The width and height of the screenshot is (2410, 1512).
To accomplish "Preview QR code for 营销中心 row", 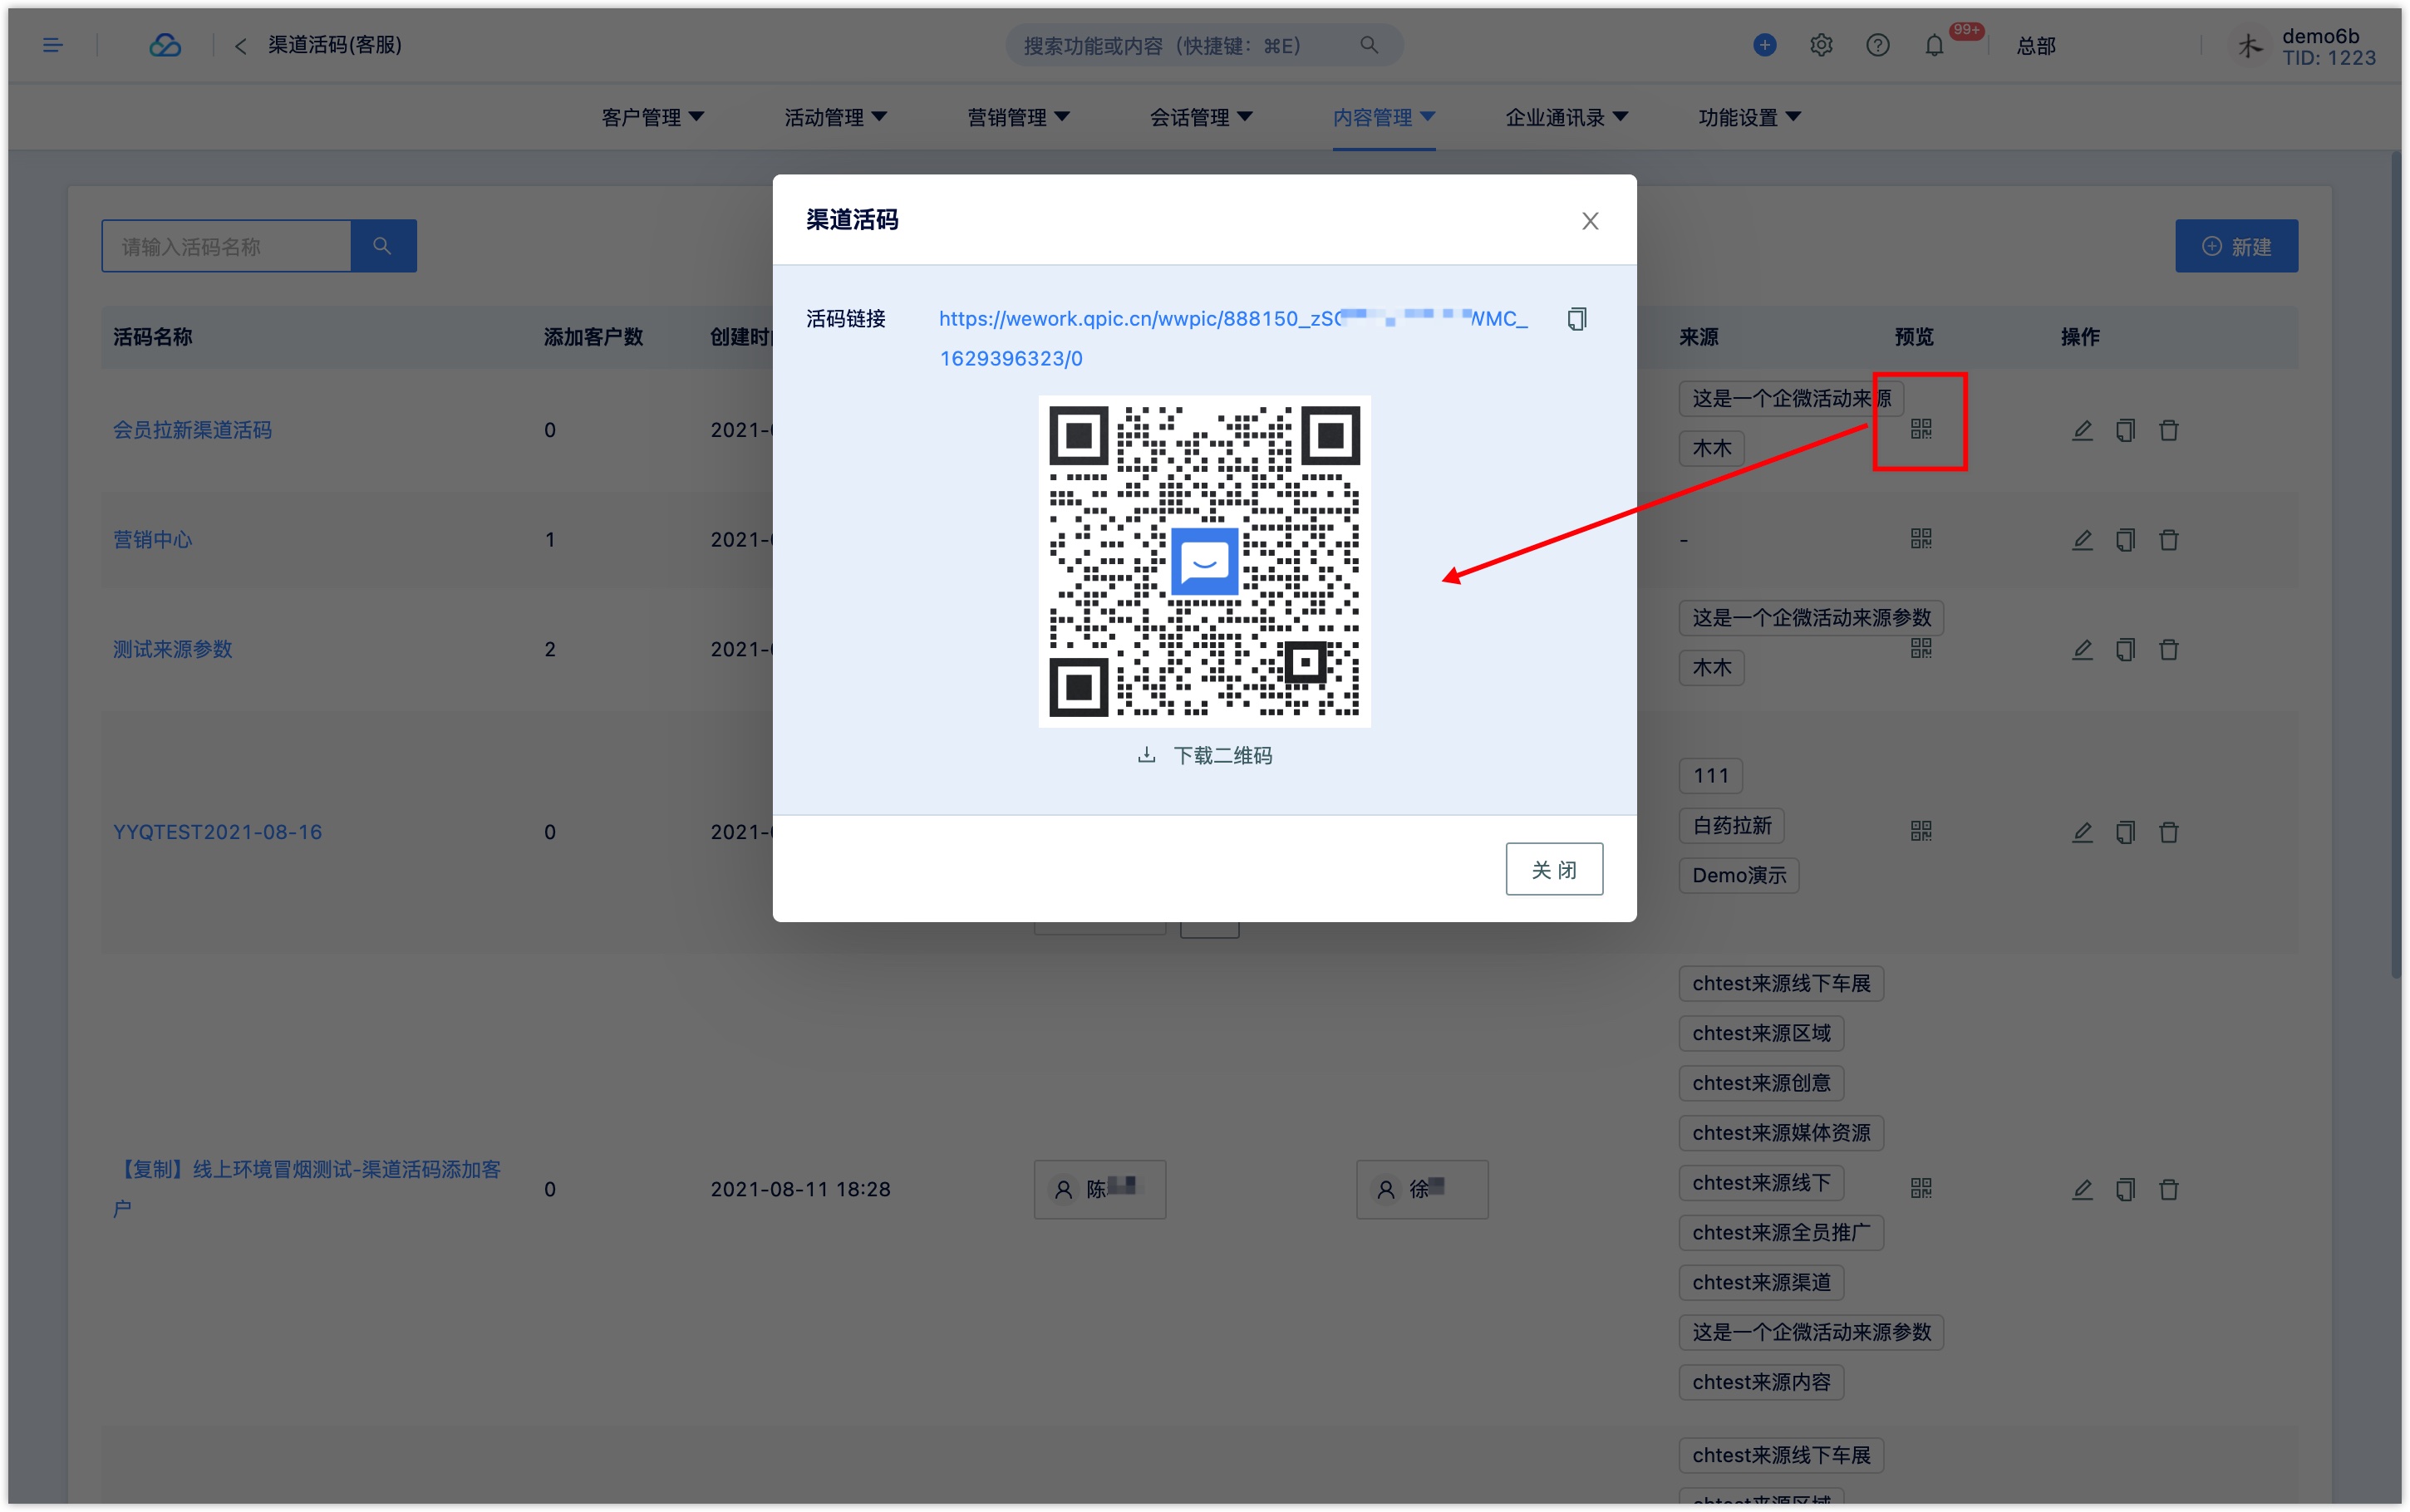I will 1920,539.
